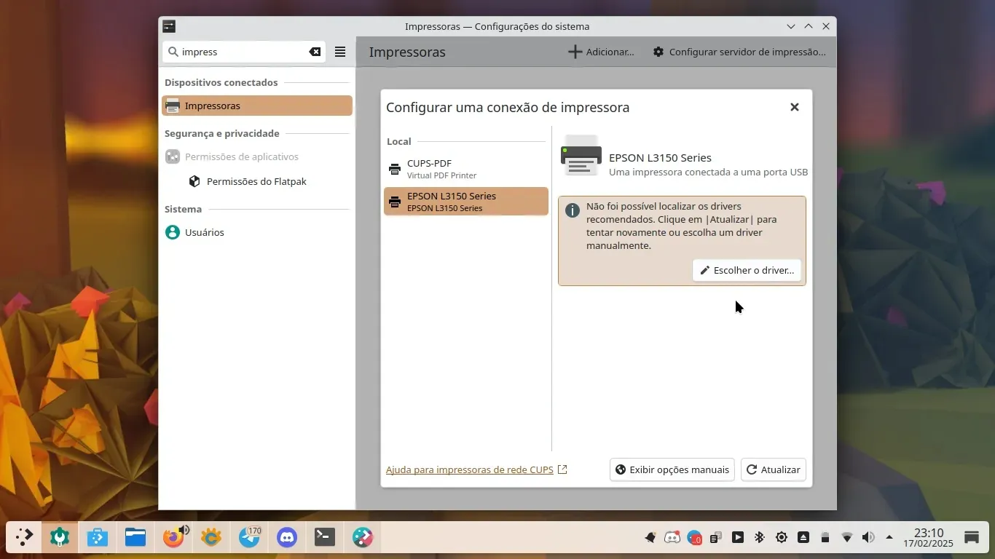The image size is (995, 559).
Task: Open Discord from the taskbar
Action: (287, 538)
